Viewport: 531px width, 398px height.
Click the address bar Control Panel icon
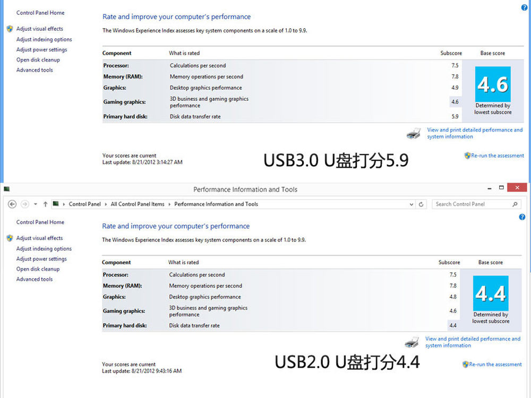click(56, 204)
